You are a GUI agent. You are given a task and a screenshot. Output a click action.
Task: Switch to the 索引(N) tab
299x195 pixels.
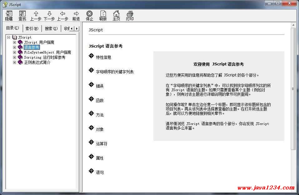click(x=32, y=29)
